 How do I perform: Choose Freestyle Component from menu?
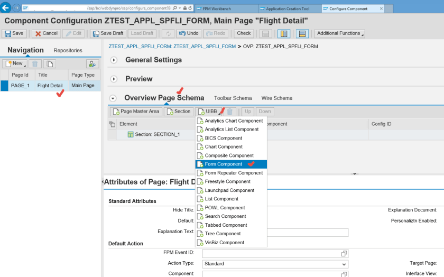coord(231,181)
